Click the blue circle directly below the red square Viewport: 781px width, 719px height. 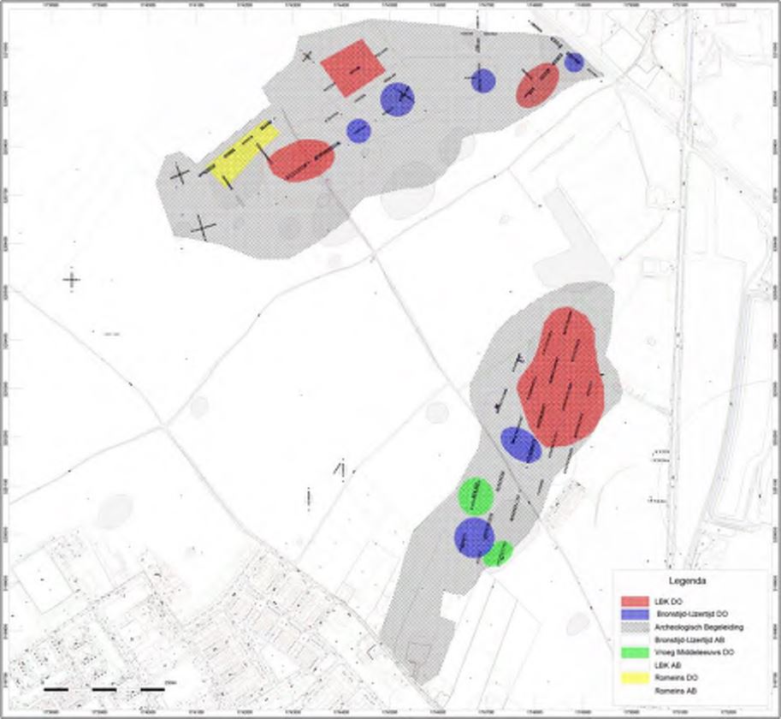pos(358,131)
